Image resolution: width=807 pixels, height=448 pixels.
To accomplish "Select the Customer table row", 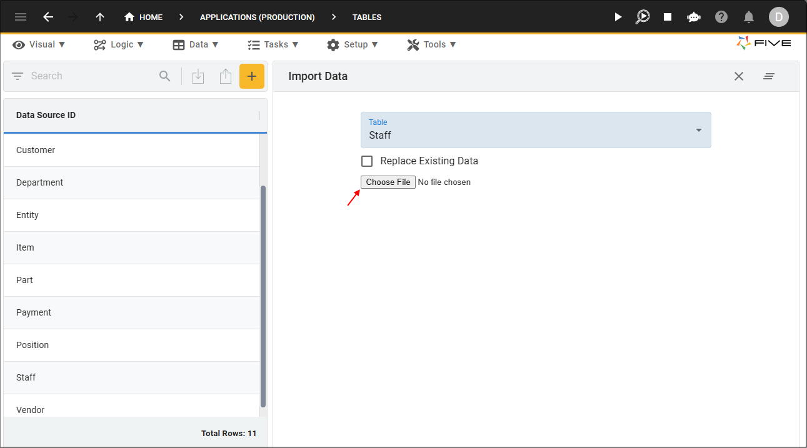I will 131,150.
